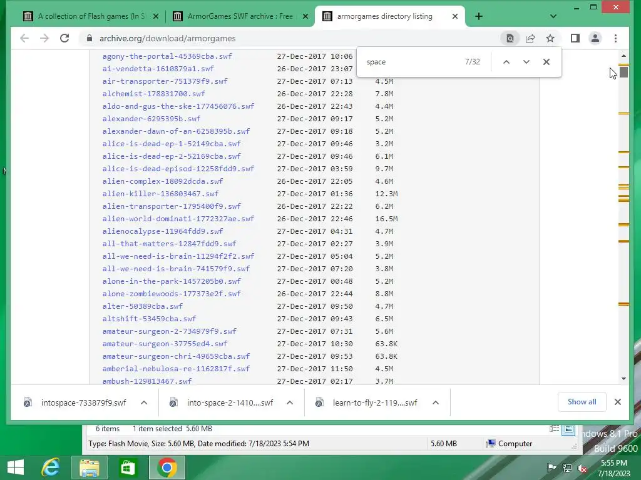The height and width of the screenshot is (480, 641).
Task: Open the tab search dropdown
Action: point(553,16)
